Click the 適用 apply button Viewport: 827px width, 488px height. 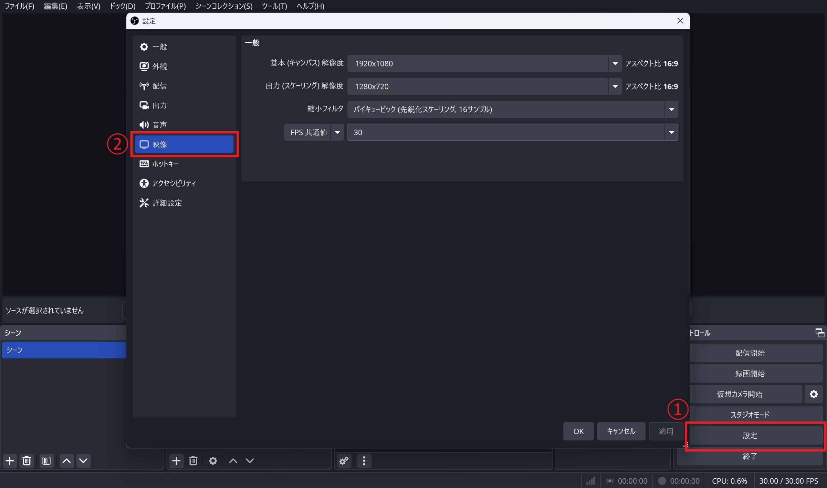point(666,431)
